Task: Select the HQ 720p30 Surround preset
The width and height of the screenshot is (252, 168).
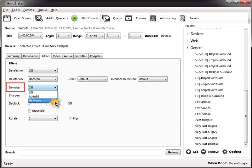Action: (209, 90)
